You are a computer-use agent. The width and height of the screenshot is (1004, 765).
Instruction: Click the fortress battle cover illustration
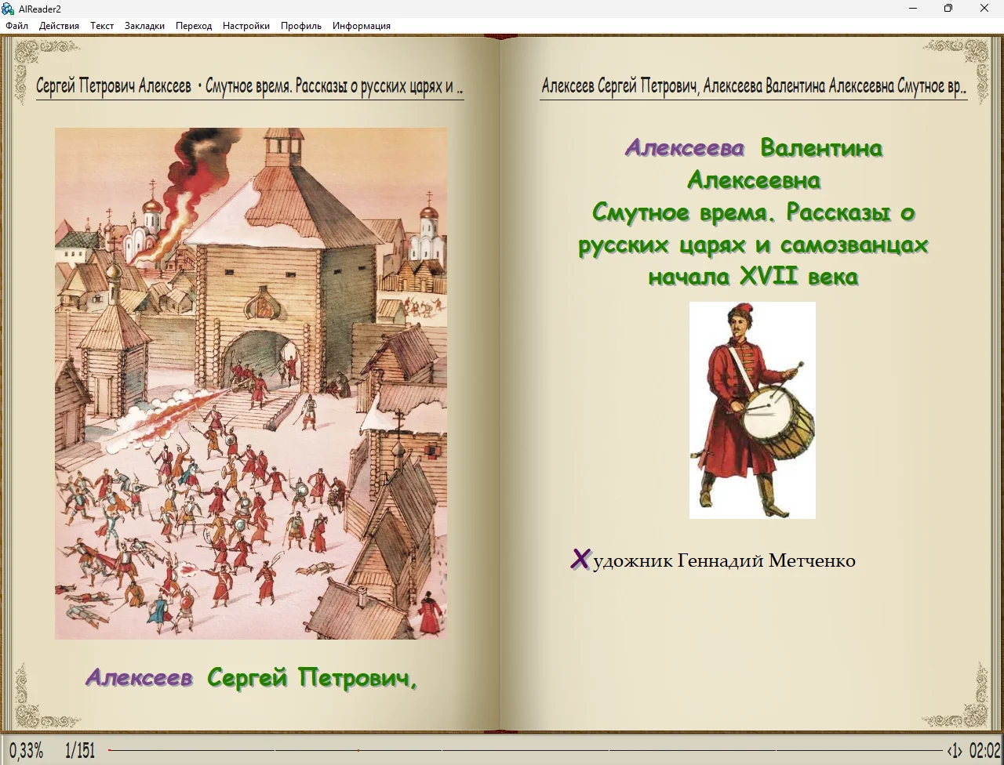[250, 383]
